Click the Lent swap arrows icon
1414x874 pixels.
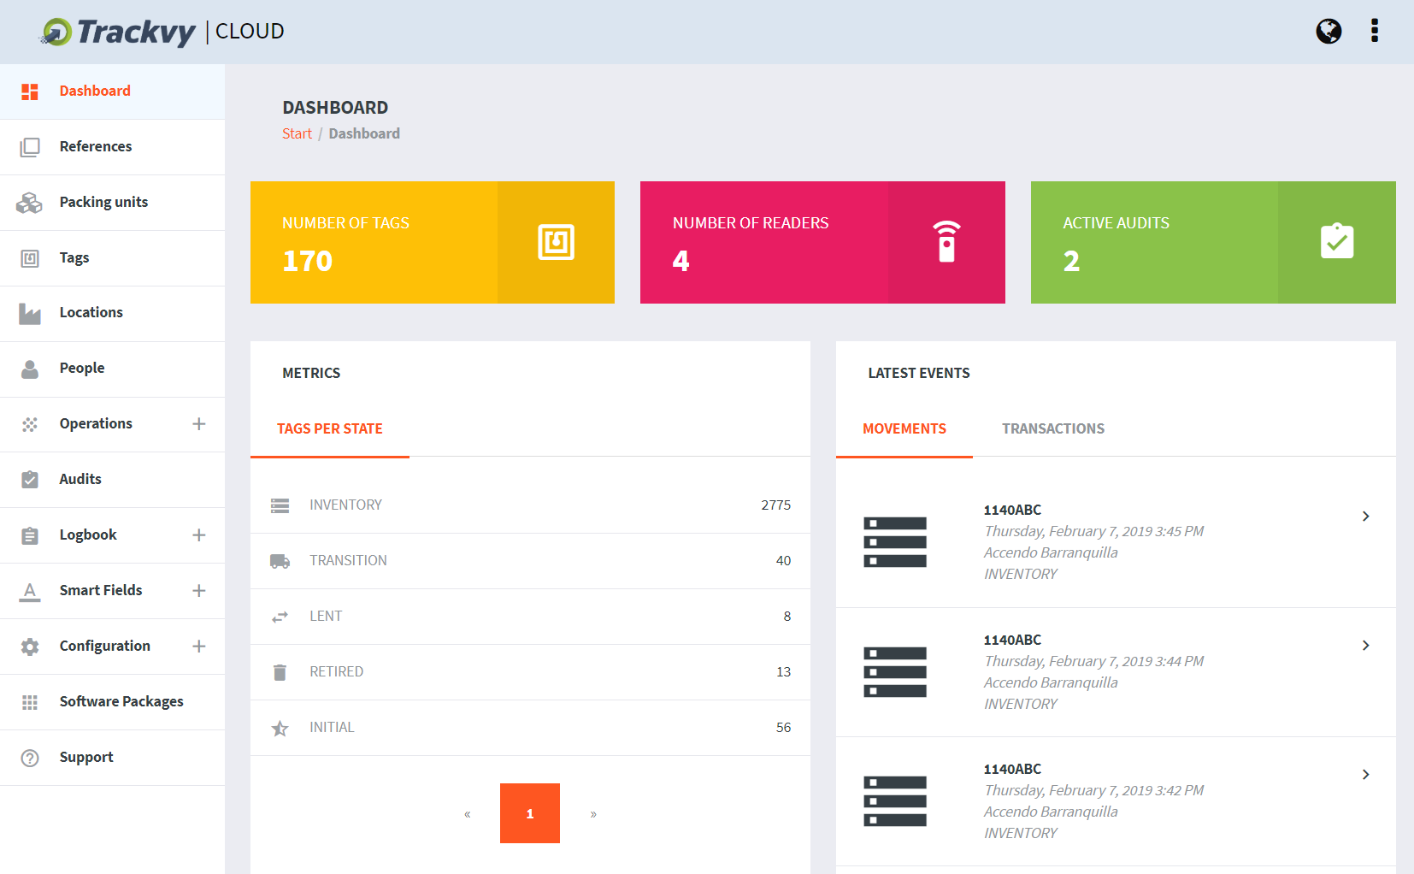tap(280, 617)
